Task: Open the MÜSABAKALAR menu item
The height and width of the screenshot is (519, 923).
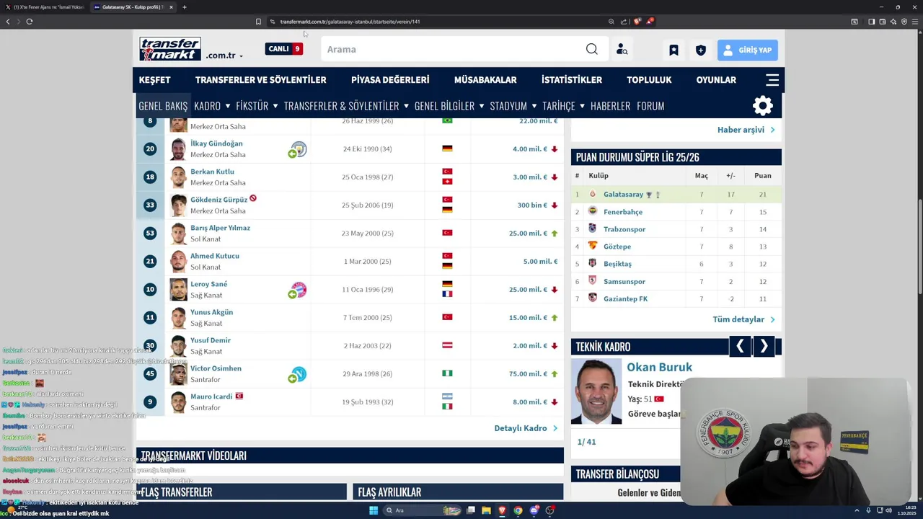Action: 485,80
